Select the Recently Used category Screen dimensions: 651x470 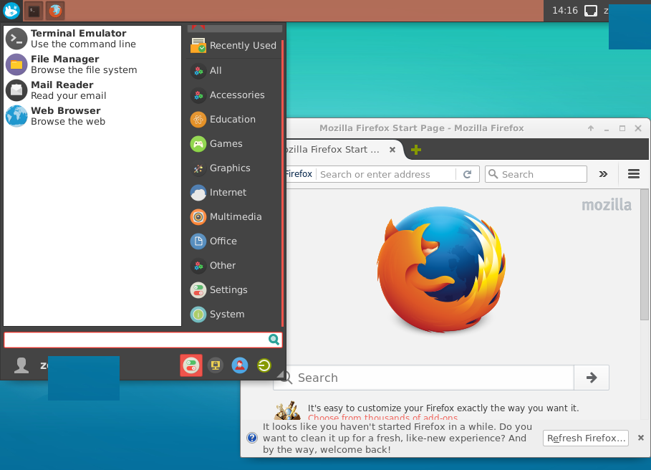tap(233, 46)
